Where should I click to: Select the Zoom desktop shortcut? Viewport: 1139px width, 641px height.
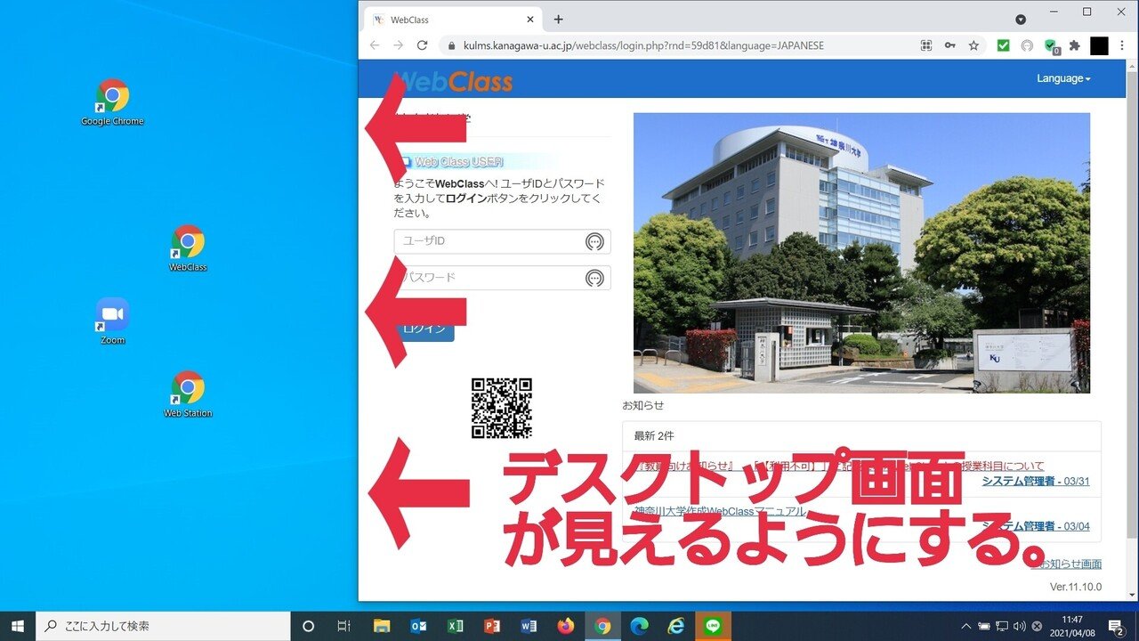coord(113,321)
